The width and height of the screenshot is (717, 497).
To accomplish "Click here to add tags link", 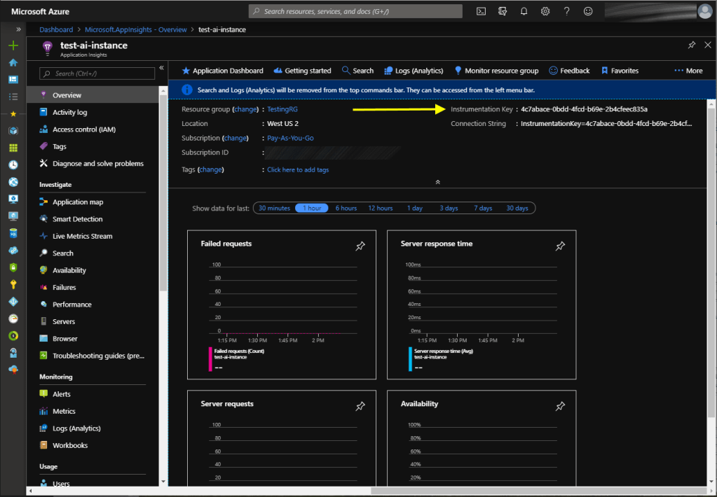I will tap(298, 169).
